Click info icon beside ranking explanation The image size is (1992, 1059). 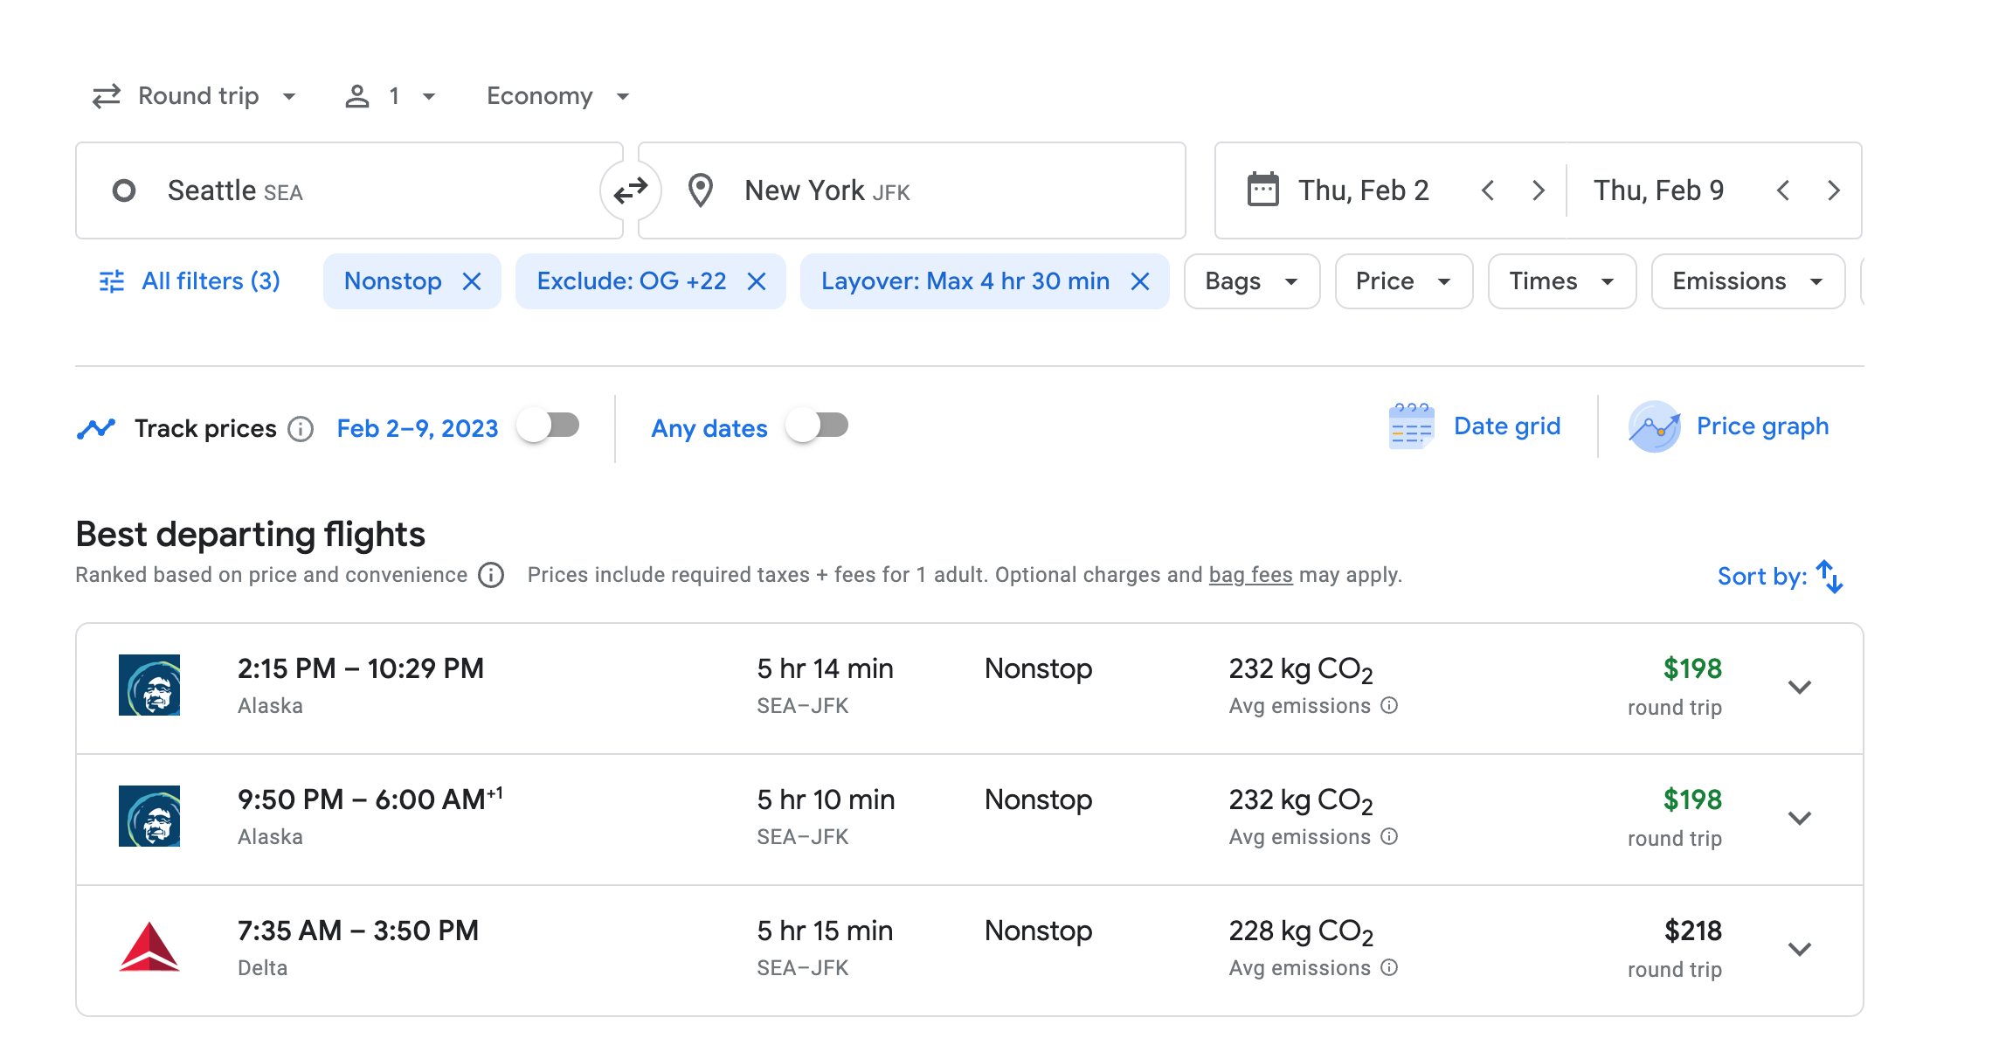491,575
